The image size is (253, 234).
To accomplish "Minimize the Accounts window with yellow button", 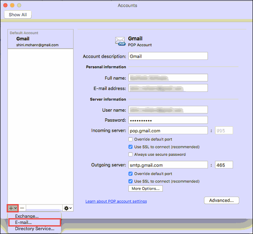I will point(12,5).
